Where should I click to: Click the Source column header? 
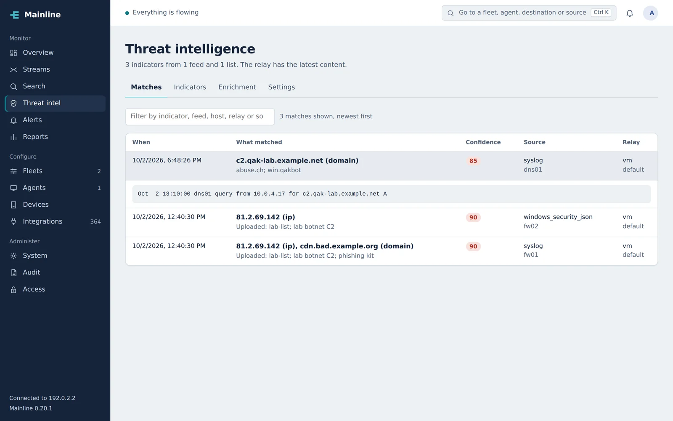(x=534, y=142)
